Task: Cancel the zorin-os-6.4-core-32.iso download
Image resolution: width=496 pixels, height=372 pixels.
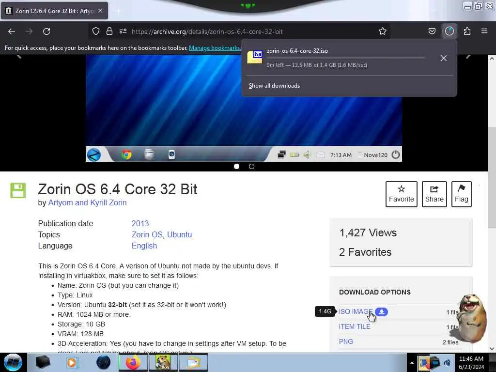Action: pyautogui.click(x=444, y=58)
